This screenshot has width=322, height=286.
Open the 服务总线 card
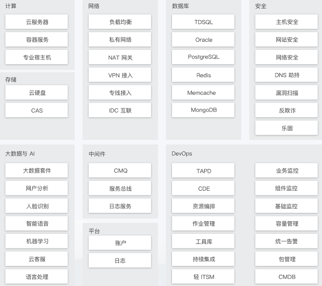coord(120,188)
